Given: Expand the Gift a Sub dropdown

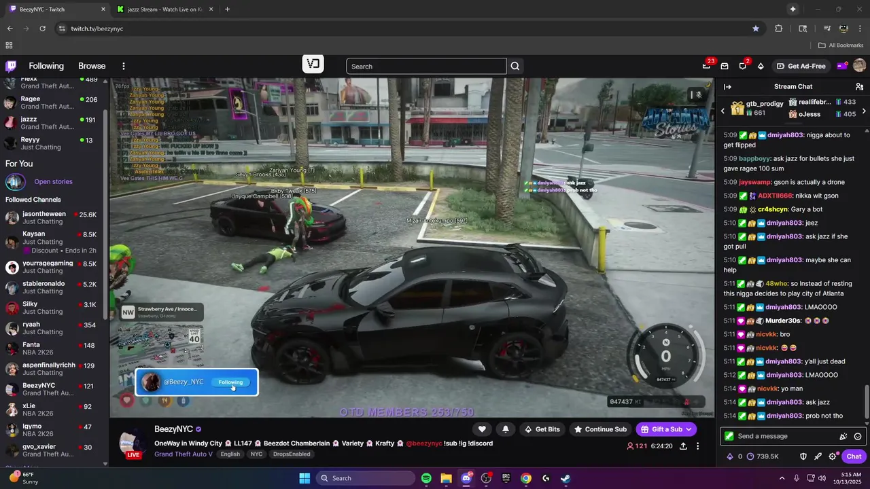Looking at the screenshot, I should tap(689, 429).
